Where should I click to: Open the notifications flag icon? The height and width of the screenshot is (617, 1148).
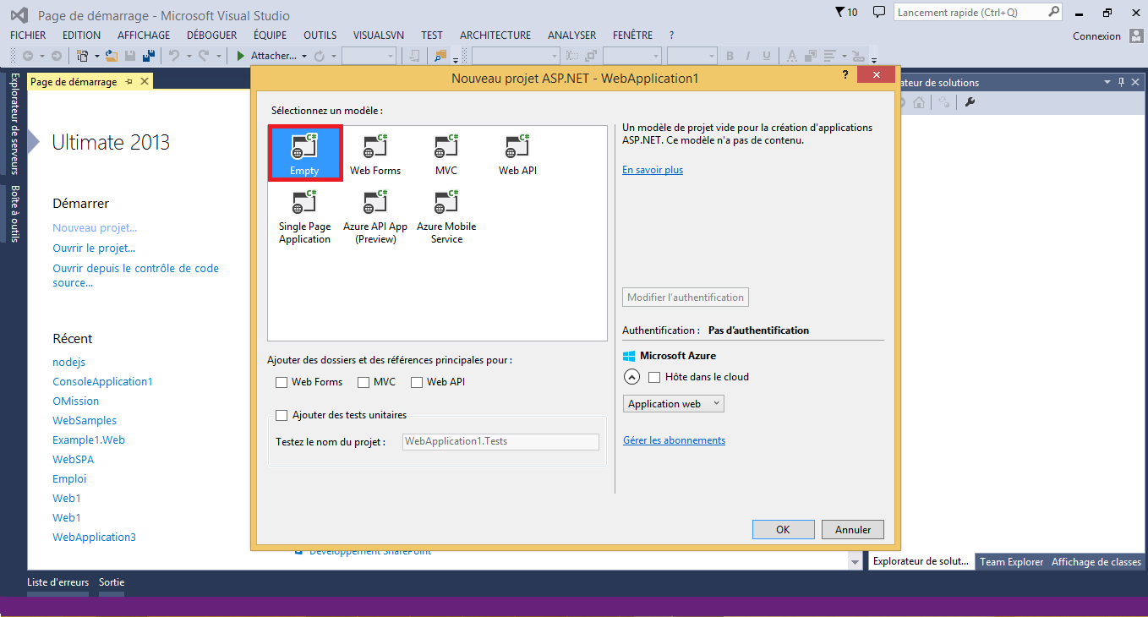pyautogui.click(x=839, y=13)
